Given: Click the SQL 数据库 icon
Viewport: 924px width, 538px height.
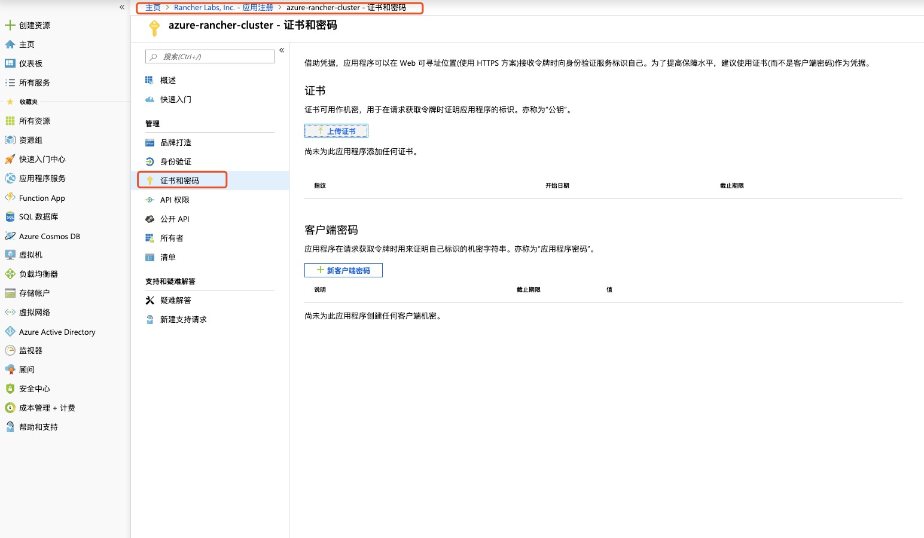Looking at the screenshot, I should [x=10, y=216].
